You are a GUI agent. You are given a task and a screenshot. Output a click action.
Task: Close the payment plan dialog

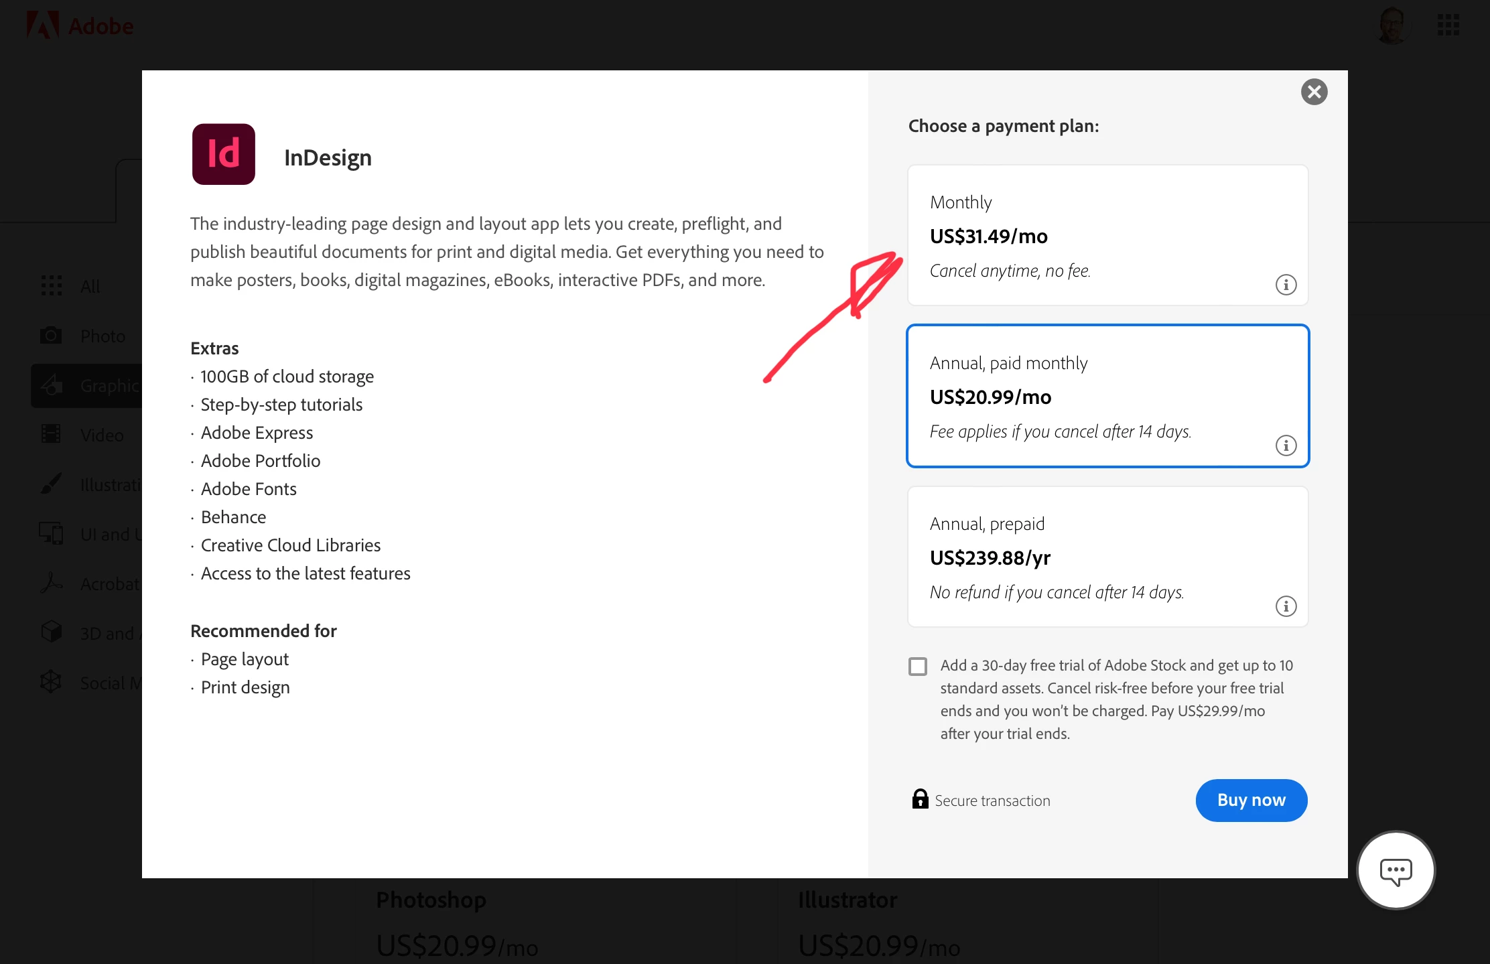1314,92
